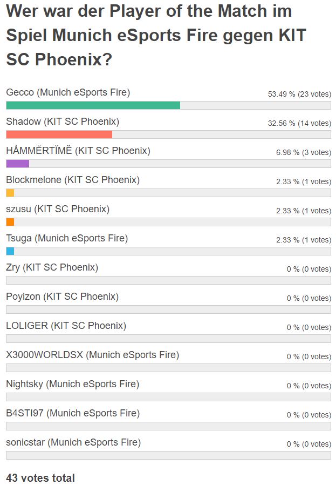This screenshot has width=336, height=485.
Task: Click the LOLIGER (KIT SC Phoenix) entry
Action: click(66, 326)
